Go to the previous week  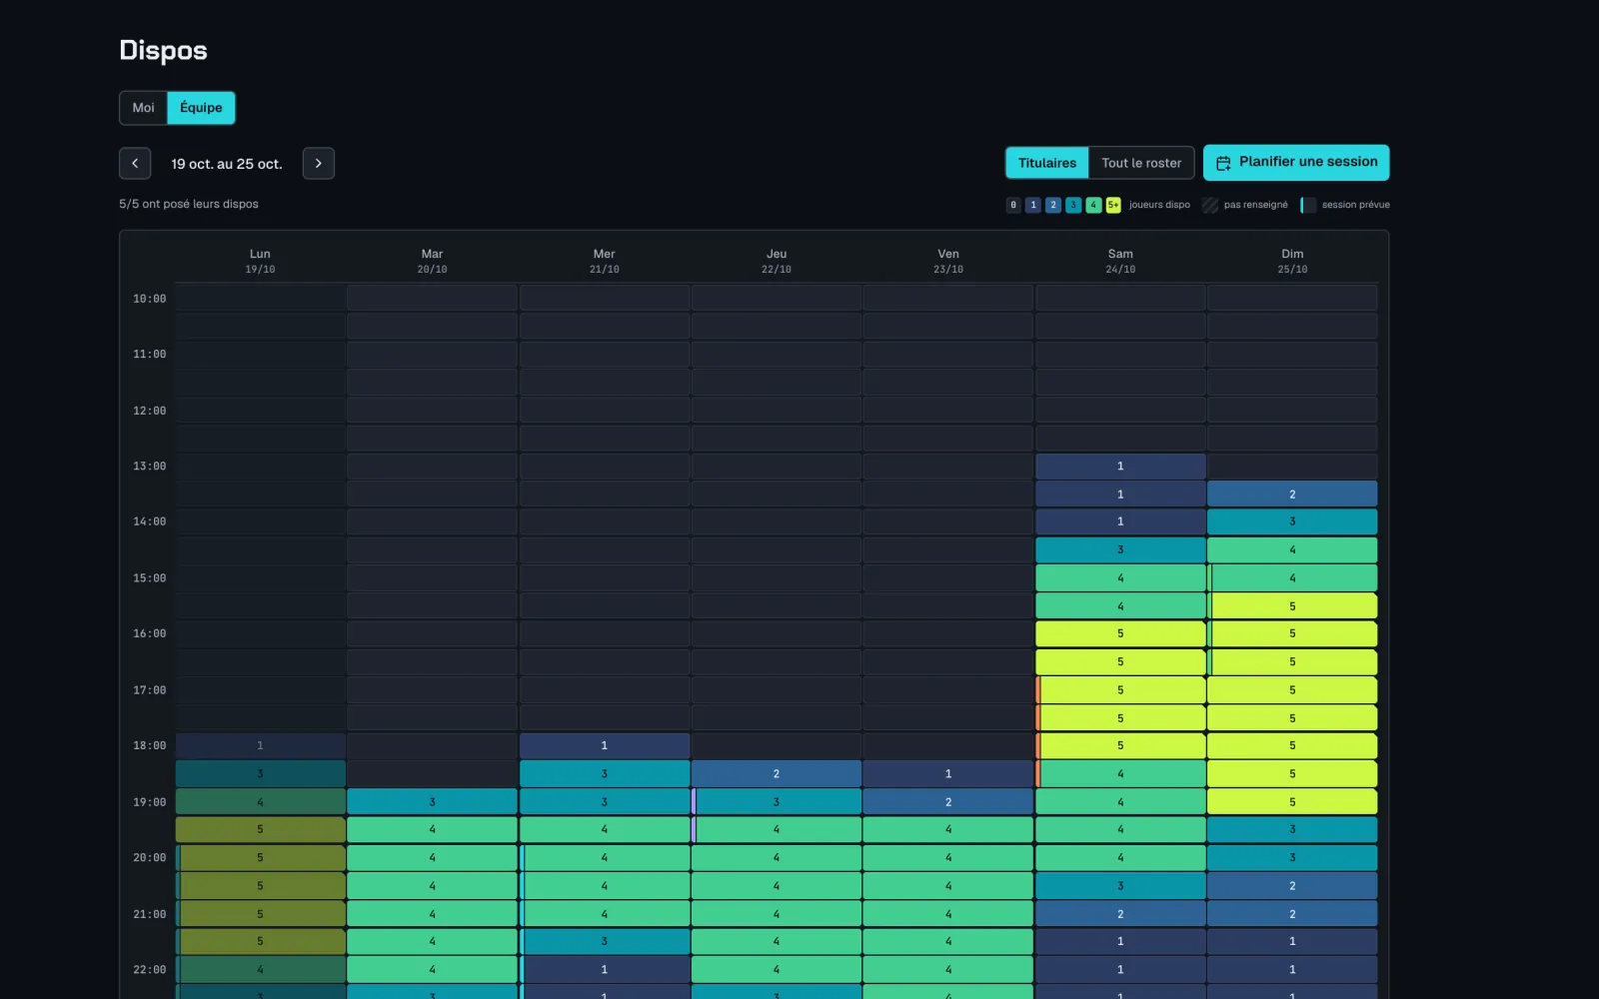pos(135,163)
